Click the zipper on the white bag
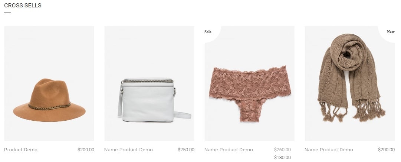 (x=148, y=81)
